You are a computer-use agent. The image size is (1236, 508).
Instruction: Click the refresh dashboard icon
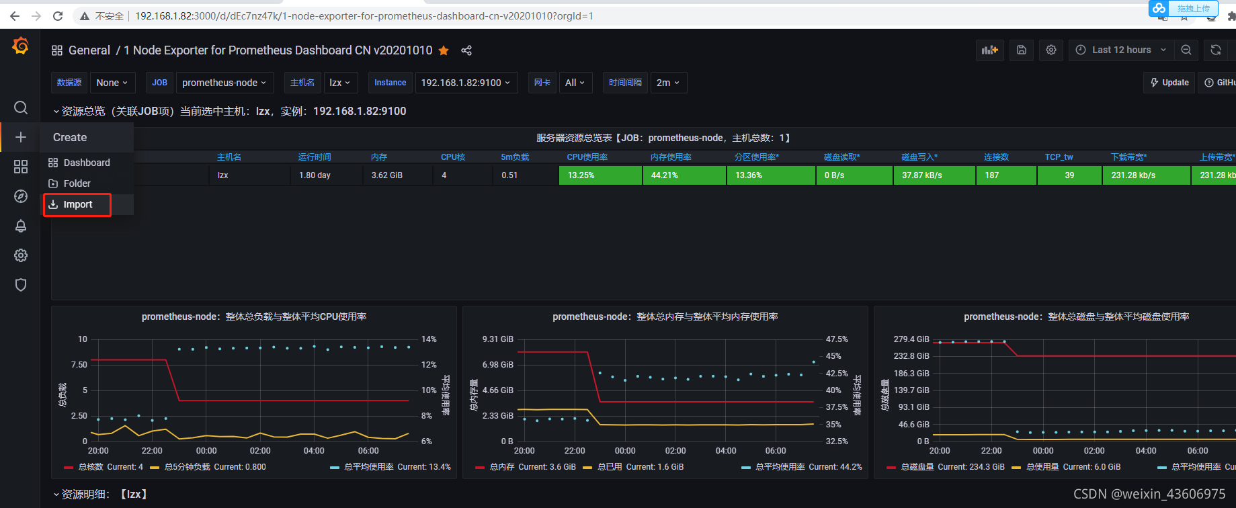point(1216,50)
